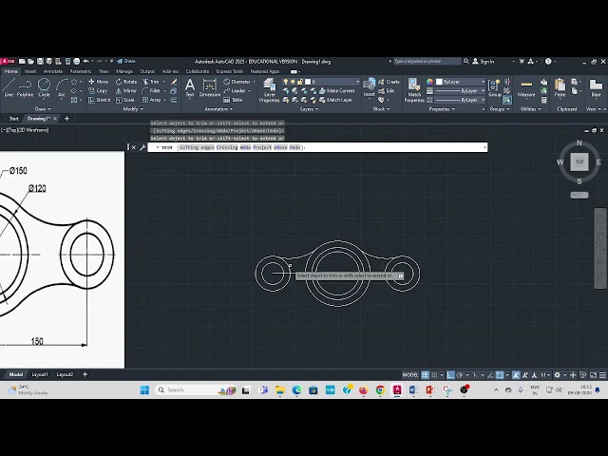This screenshot has height=456, width=608.
Task: Toggle polar tracking in status bar
Action: (x=460, y=375)
